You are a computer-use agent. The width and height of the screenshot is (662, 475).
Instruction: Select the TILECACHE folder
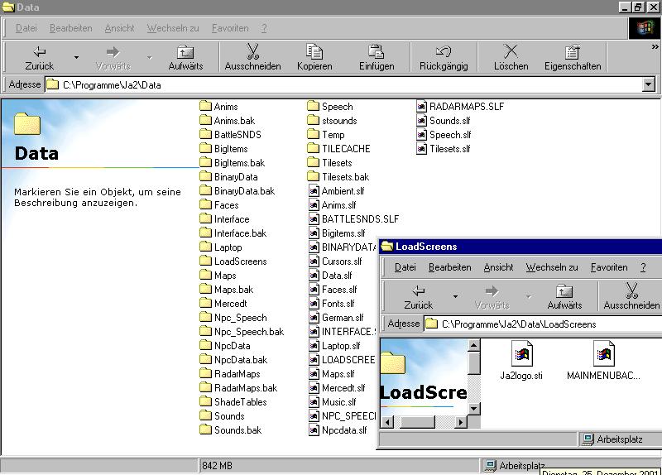pyautogui.click(x=338, y=149)
